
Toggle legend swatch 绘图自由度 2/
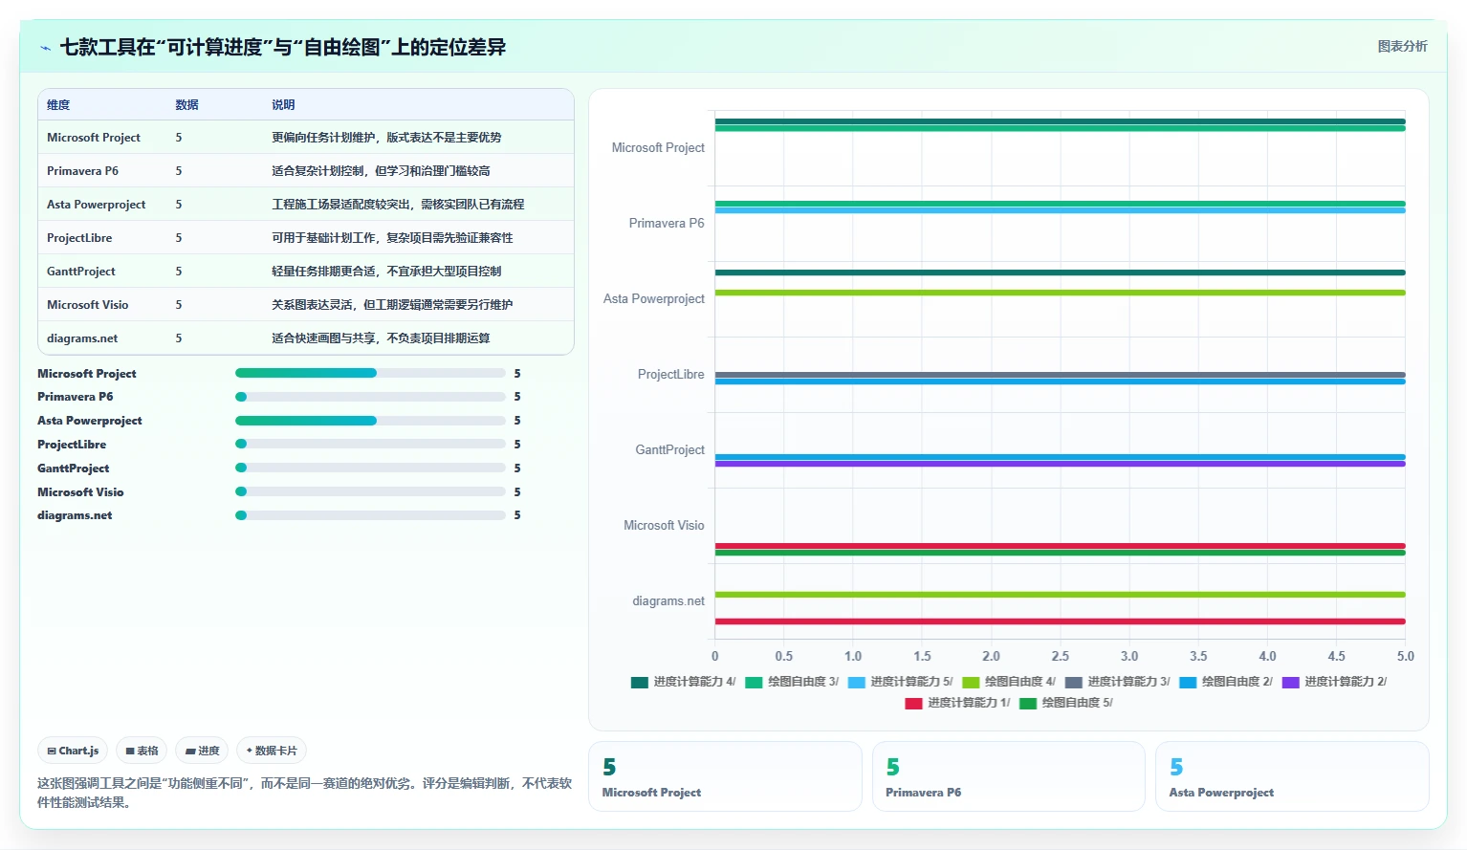1188,682
